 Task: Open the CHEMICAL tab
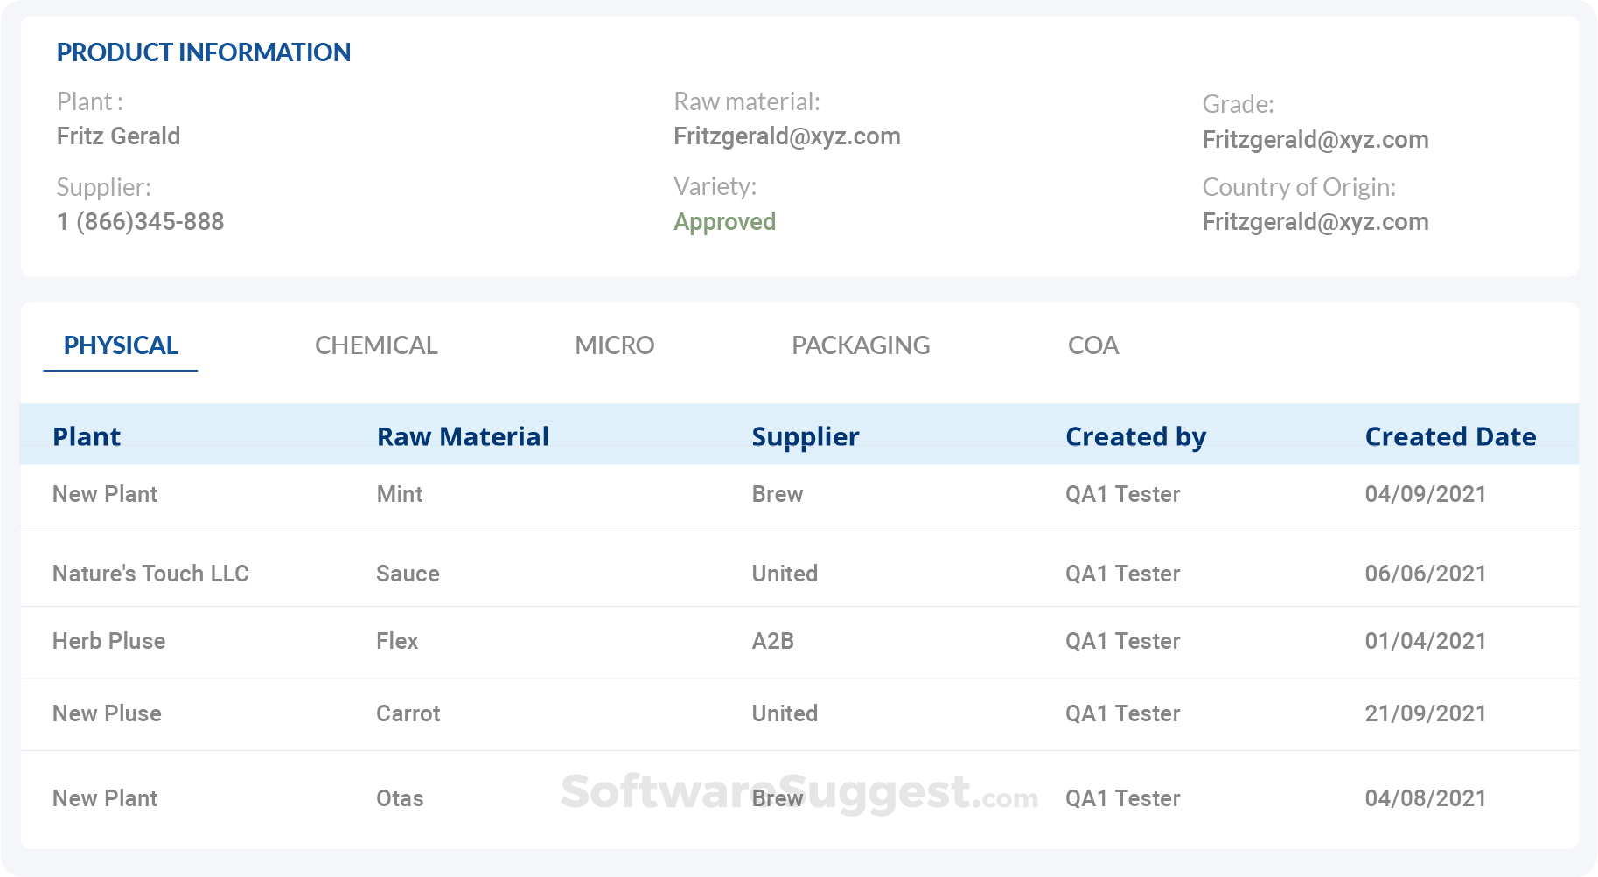click(x=376, y=345)
